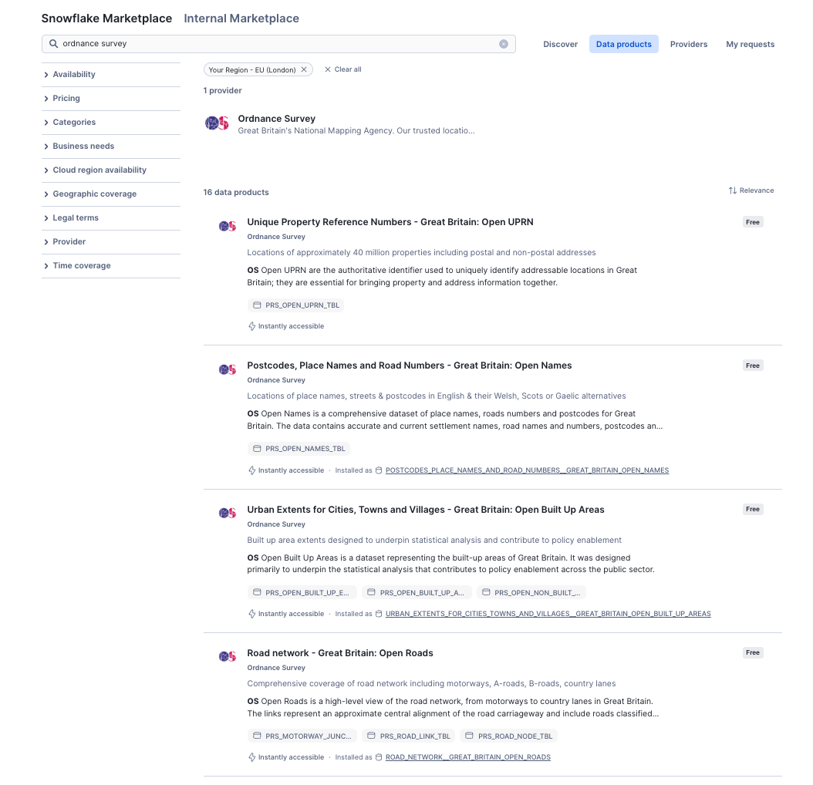Open installed POSTCODES_PLACE_NAMES database link
Image resolution: width=813 pixels, height=785 pixels.
[527, 470]
